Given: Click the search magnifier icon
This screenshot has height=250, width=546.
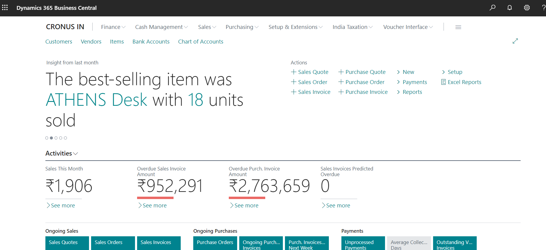Looking at the screenshot, I should pyautogui.click(x=493, y=8).
